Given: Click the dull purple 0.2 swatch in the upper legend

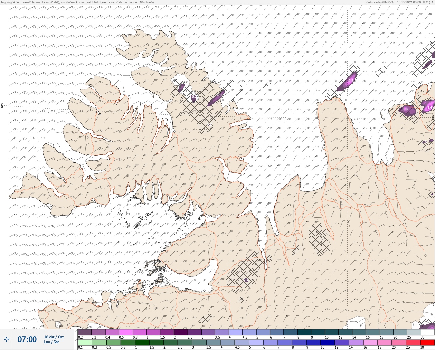Looking at the screenshot, I should [85, 332].
